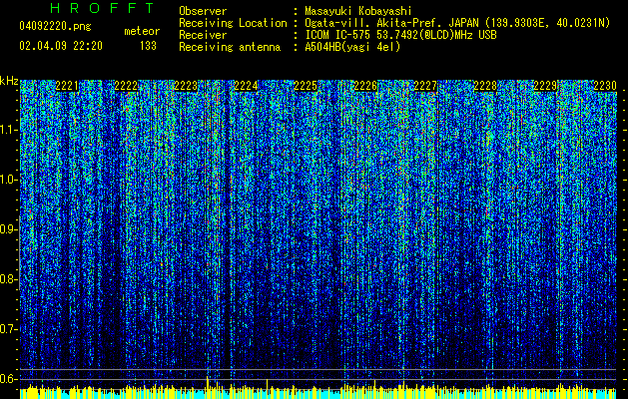
Task: Click the Receiving Location label
Action: coord(233,23)
